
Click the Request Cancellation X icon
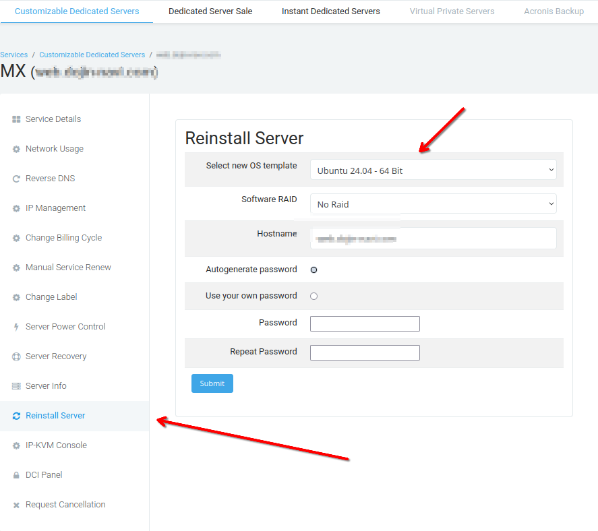click(x=16, y=504)
